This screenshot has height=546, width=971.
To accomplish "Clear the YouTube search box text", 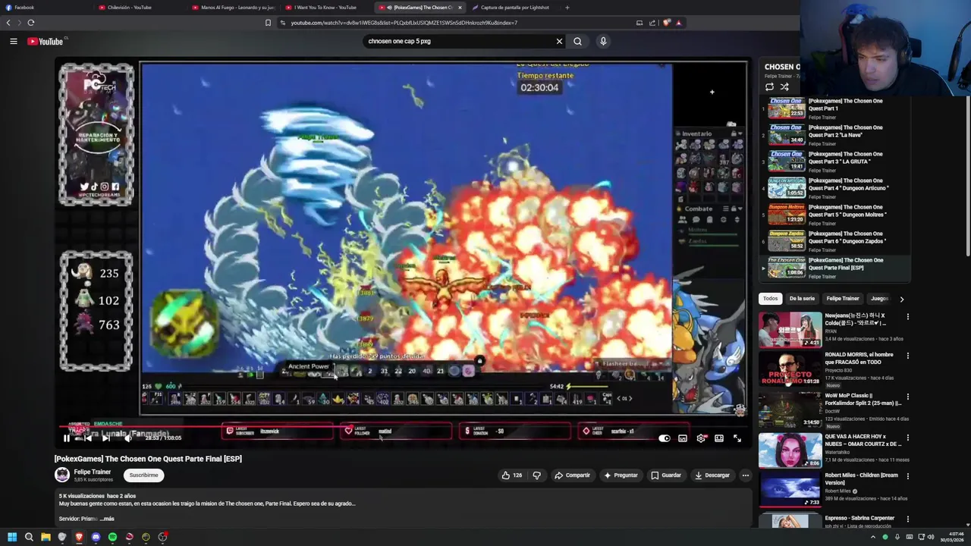I will 559,41.
